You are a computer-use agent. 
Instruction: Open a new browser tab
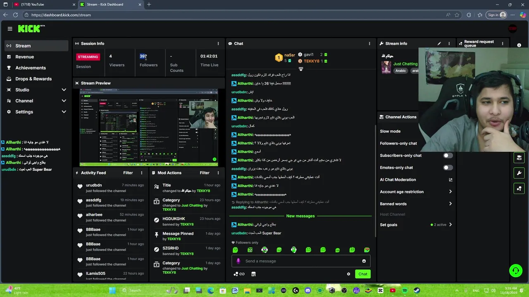click(149, 5)
